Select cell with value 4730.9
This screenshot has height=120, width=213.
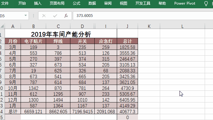128,88
